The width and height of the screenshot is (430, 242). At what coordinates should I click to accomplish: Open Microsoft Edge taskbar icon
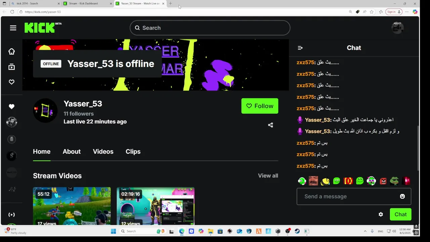click(182, 231)
